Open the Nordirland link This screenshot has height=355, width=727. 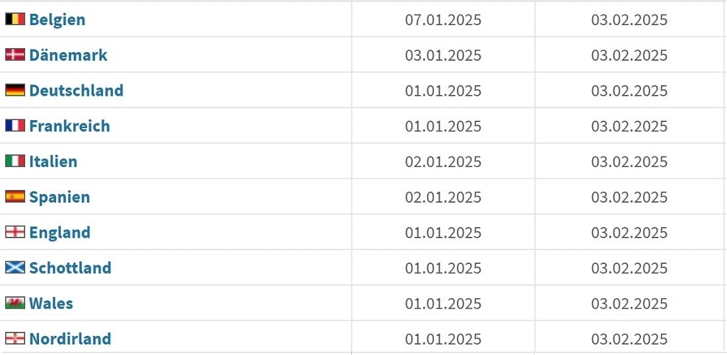click(70, 339)
